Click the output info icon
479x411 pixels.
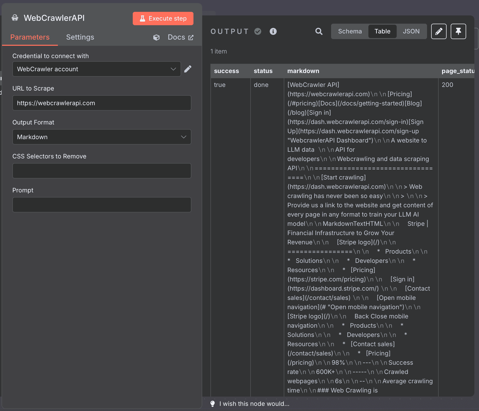coord(273,31)
